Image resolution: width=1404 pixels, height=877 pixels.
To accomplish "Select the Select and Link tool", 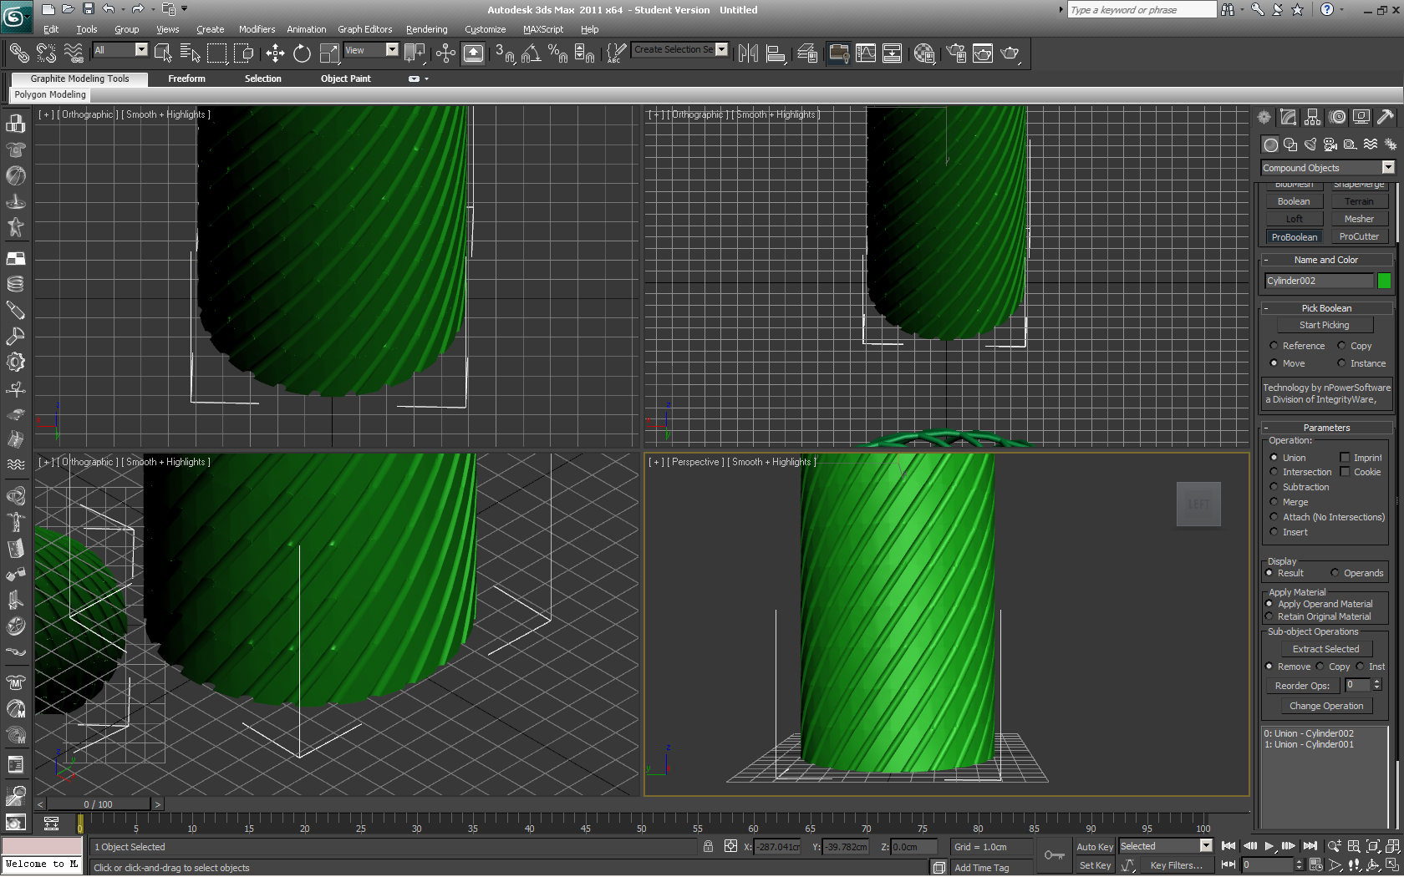I will click(x=18, y=53).
